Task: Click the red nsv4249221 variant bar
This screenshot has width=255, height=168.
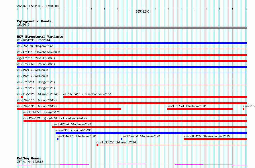Action: point(135,121)
